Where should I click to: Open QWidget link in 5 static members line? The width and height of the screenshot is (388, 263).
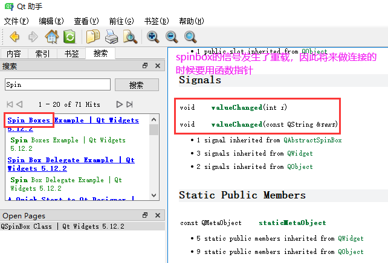point(351,238)
